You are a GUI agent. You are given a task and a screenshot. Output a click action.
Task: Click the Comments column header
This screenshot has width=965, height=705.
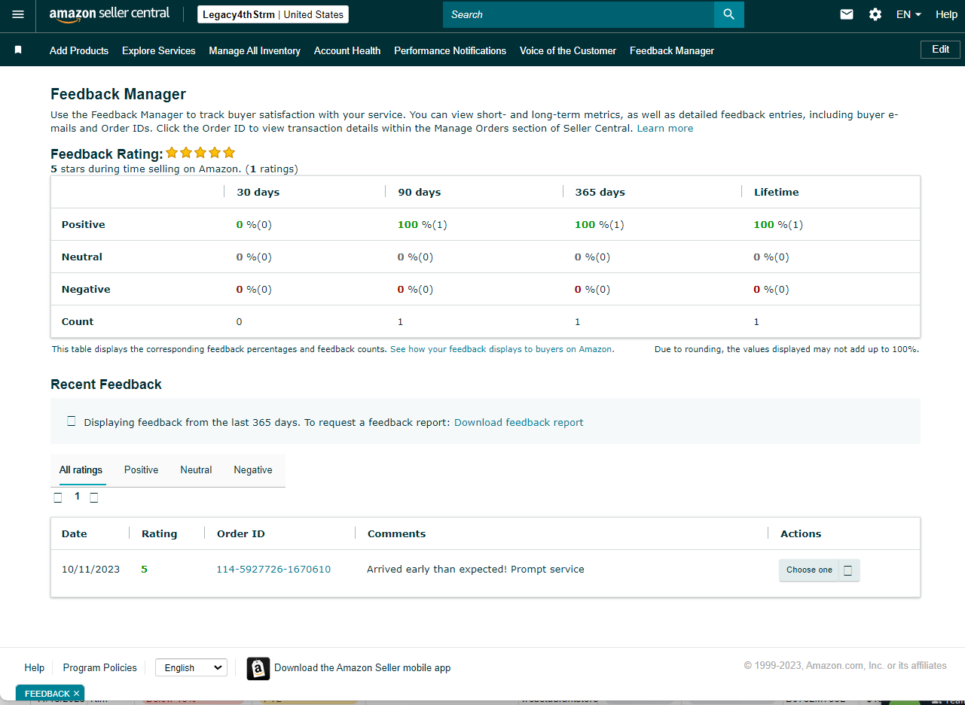click(397, 534)
